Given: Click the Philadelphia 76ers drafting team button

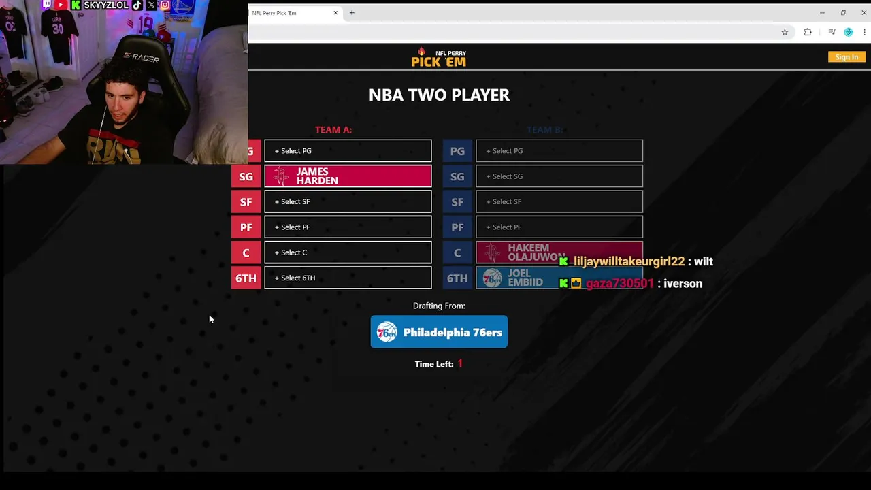Looking at the screenshot, I should [x=439, y=332].
